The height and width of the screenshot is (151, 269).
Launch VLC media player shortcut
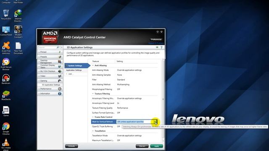(x=6, y=144)
